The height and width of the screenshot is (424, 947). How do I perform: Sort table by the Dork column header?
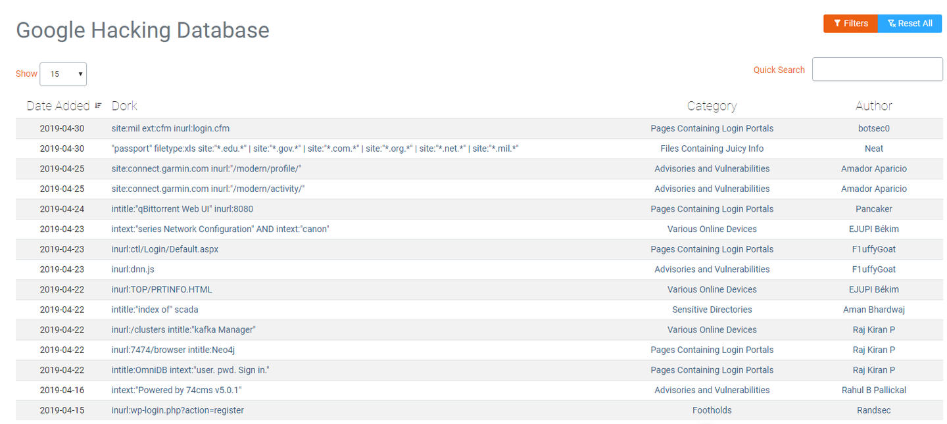[x=124, y=106]
